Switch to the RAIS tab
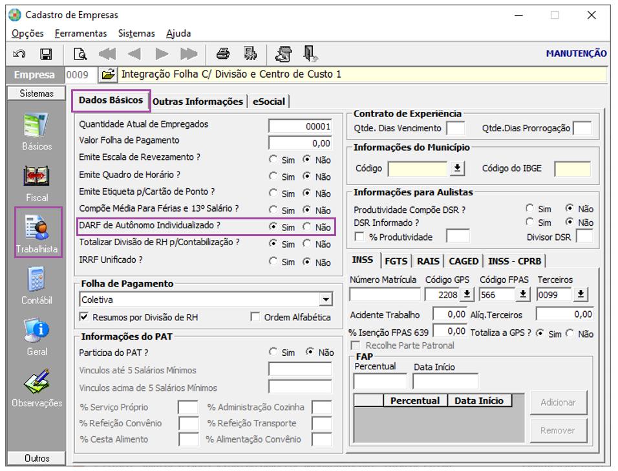Viewport: 618px width, 471px height. click(428, 261)
